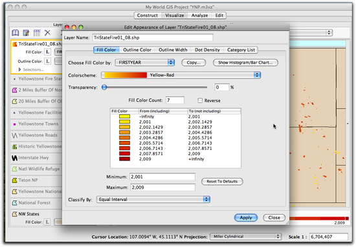Open the Colorscheme Yellow-Red dropdown

coord(181,75)
